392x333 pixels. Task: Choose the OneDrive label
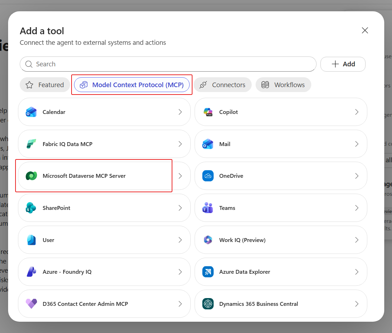[231, 176]
